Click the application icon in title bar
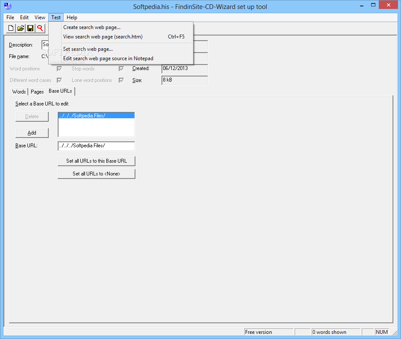Screen dimensions: 401x339 point(8,6)
